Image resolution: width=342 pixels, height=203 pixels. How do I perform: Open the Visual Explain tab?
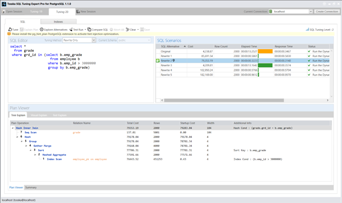click(x=39, y=115)
